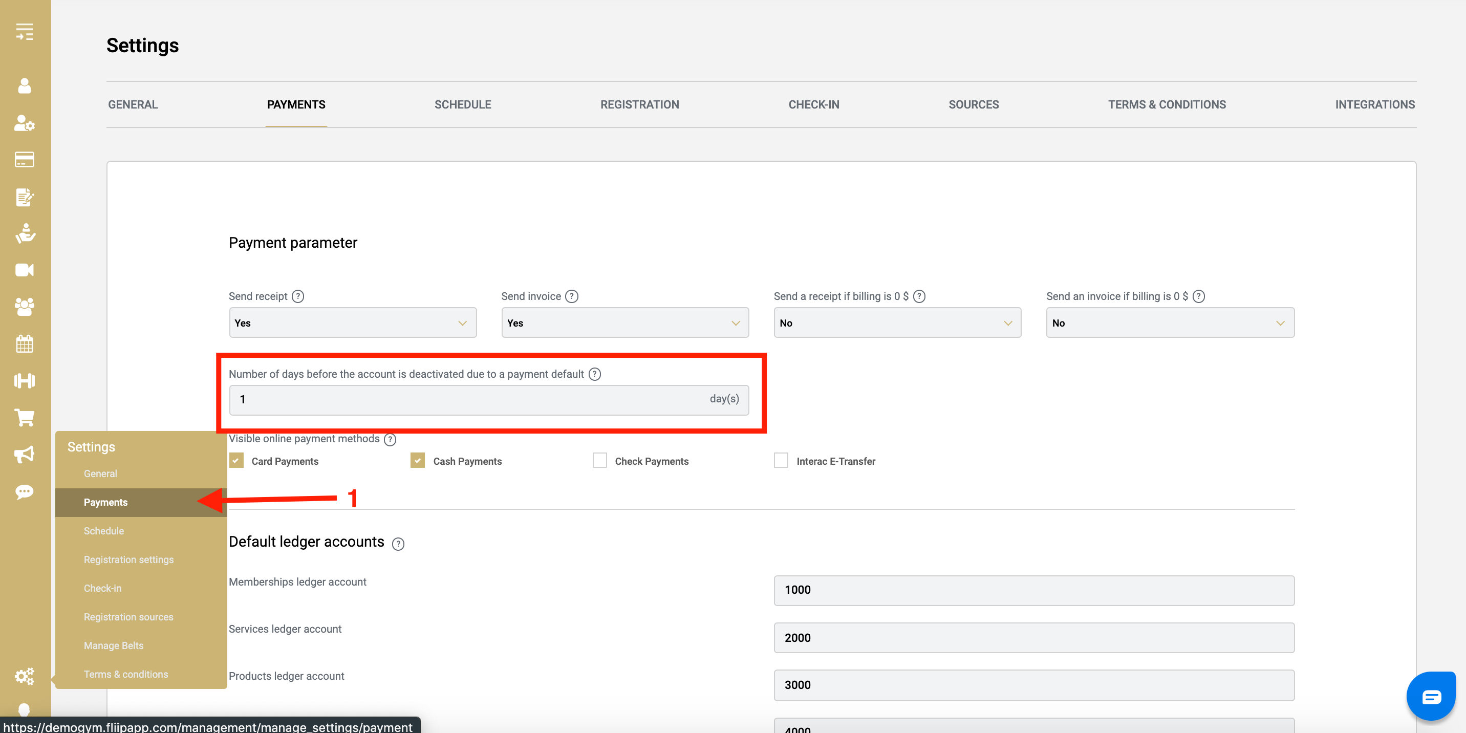Enable the Check Payments checkbox

pos(599,460)
